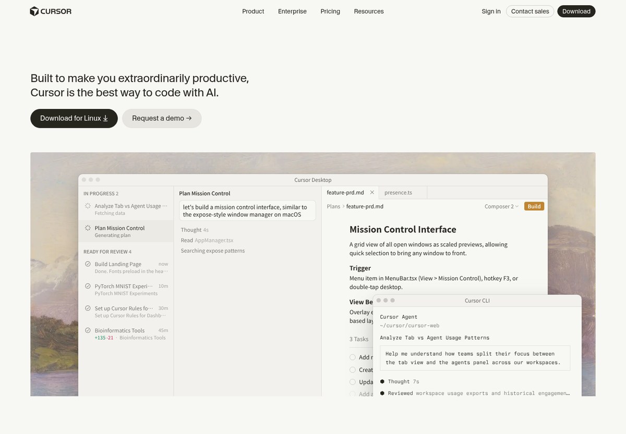Click the Cursor CLI prompt text box

click(x=475, y=358)
